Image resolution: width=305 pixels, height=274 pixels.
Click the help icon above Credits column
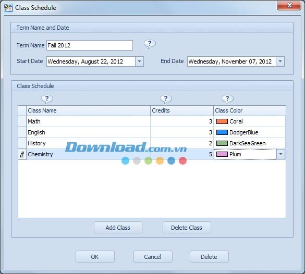click(x=166, y=99)
